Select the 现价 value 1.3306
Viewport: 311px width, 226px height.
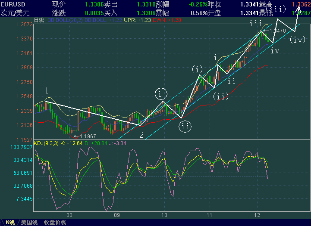click(94, 4)
